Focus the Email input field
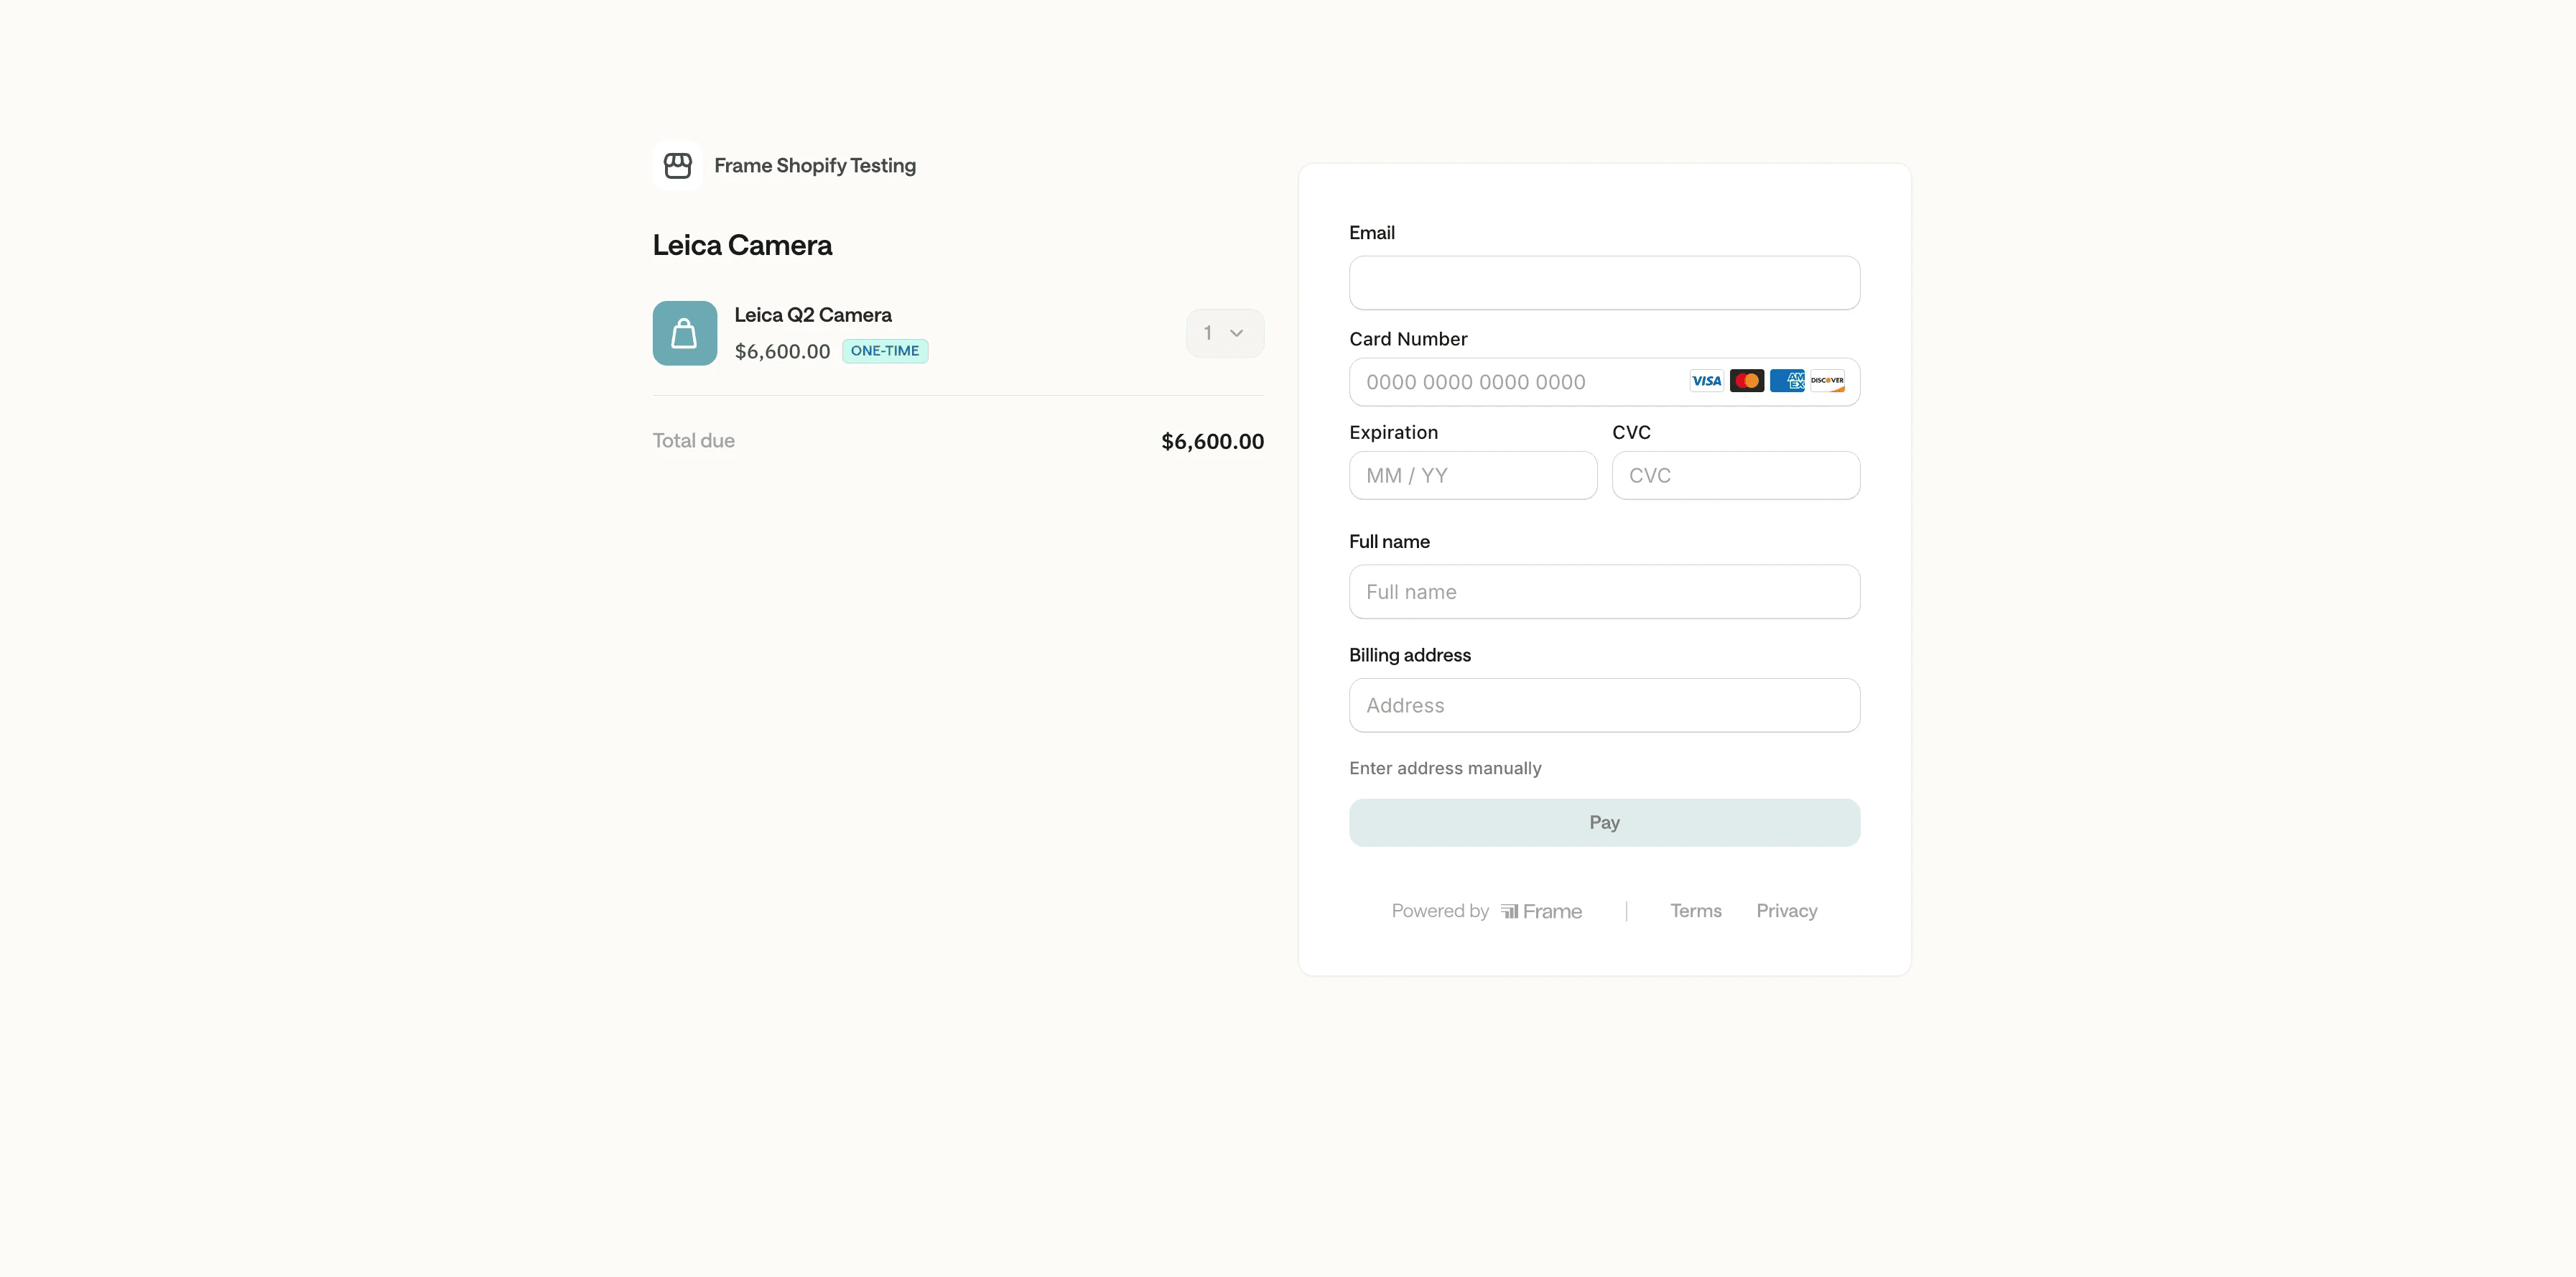The height and width of the screenshot is (1277, 2576). click(1603, 283)
